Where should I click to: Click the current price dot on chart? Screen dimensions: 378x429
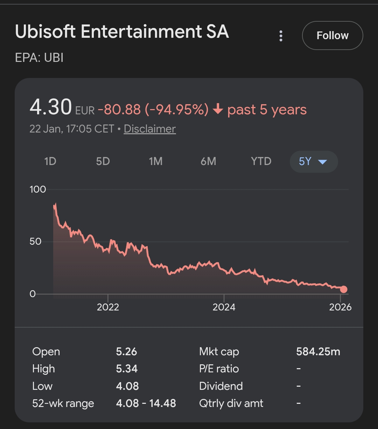tap(344, 289)
